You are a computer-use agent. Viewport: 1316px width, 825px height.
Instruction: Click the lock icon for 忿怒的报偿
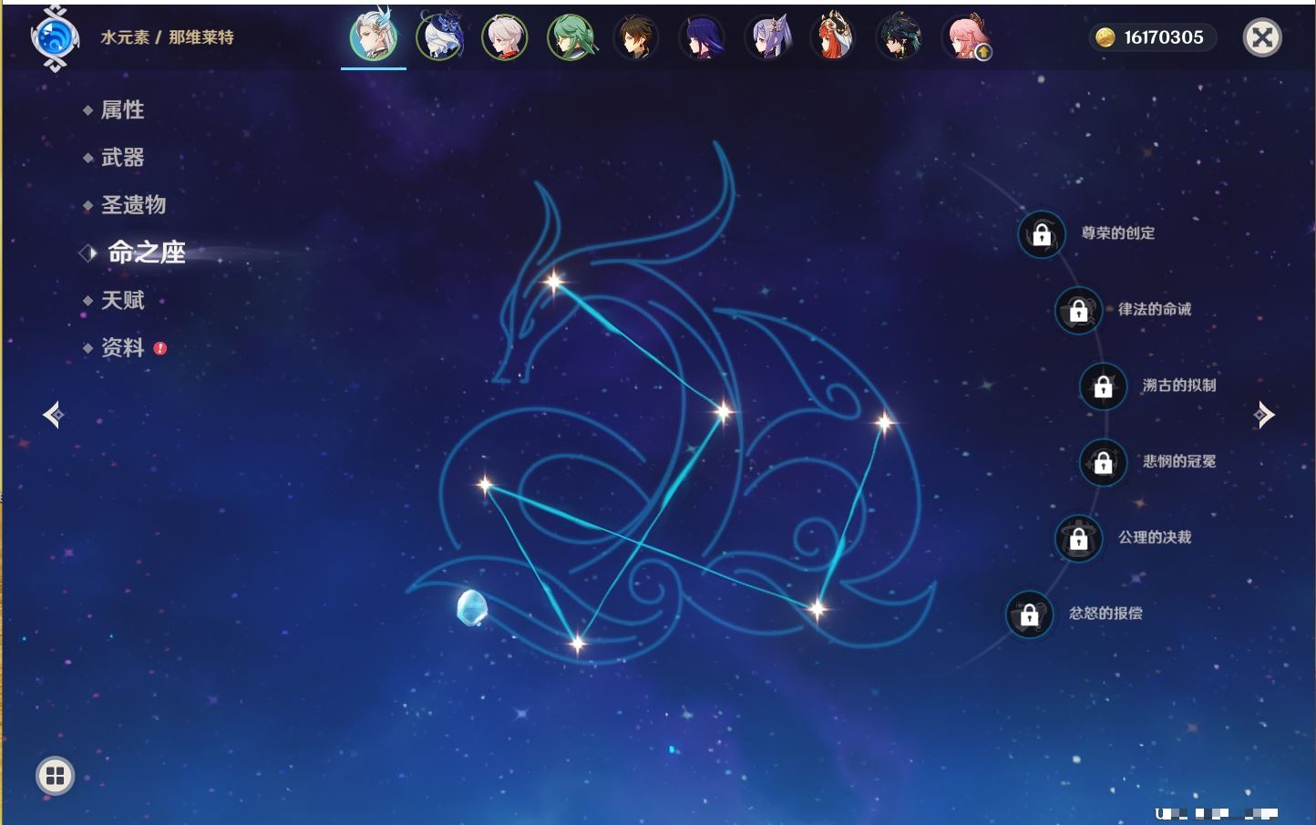(x=1029, y=614)
